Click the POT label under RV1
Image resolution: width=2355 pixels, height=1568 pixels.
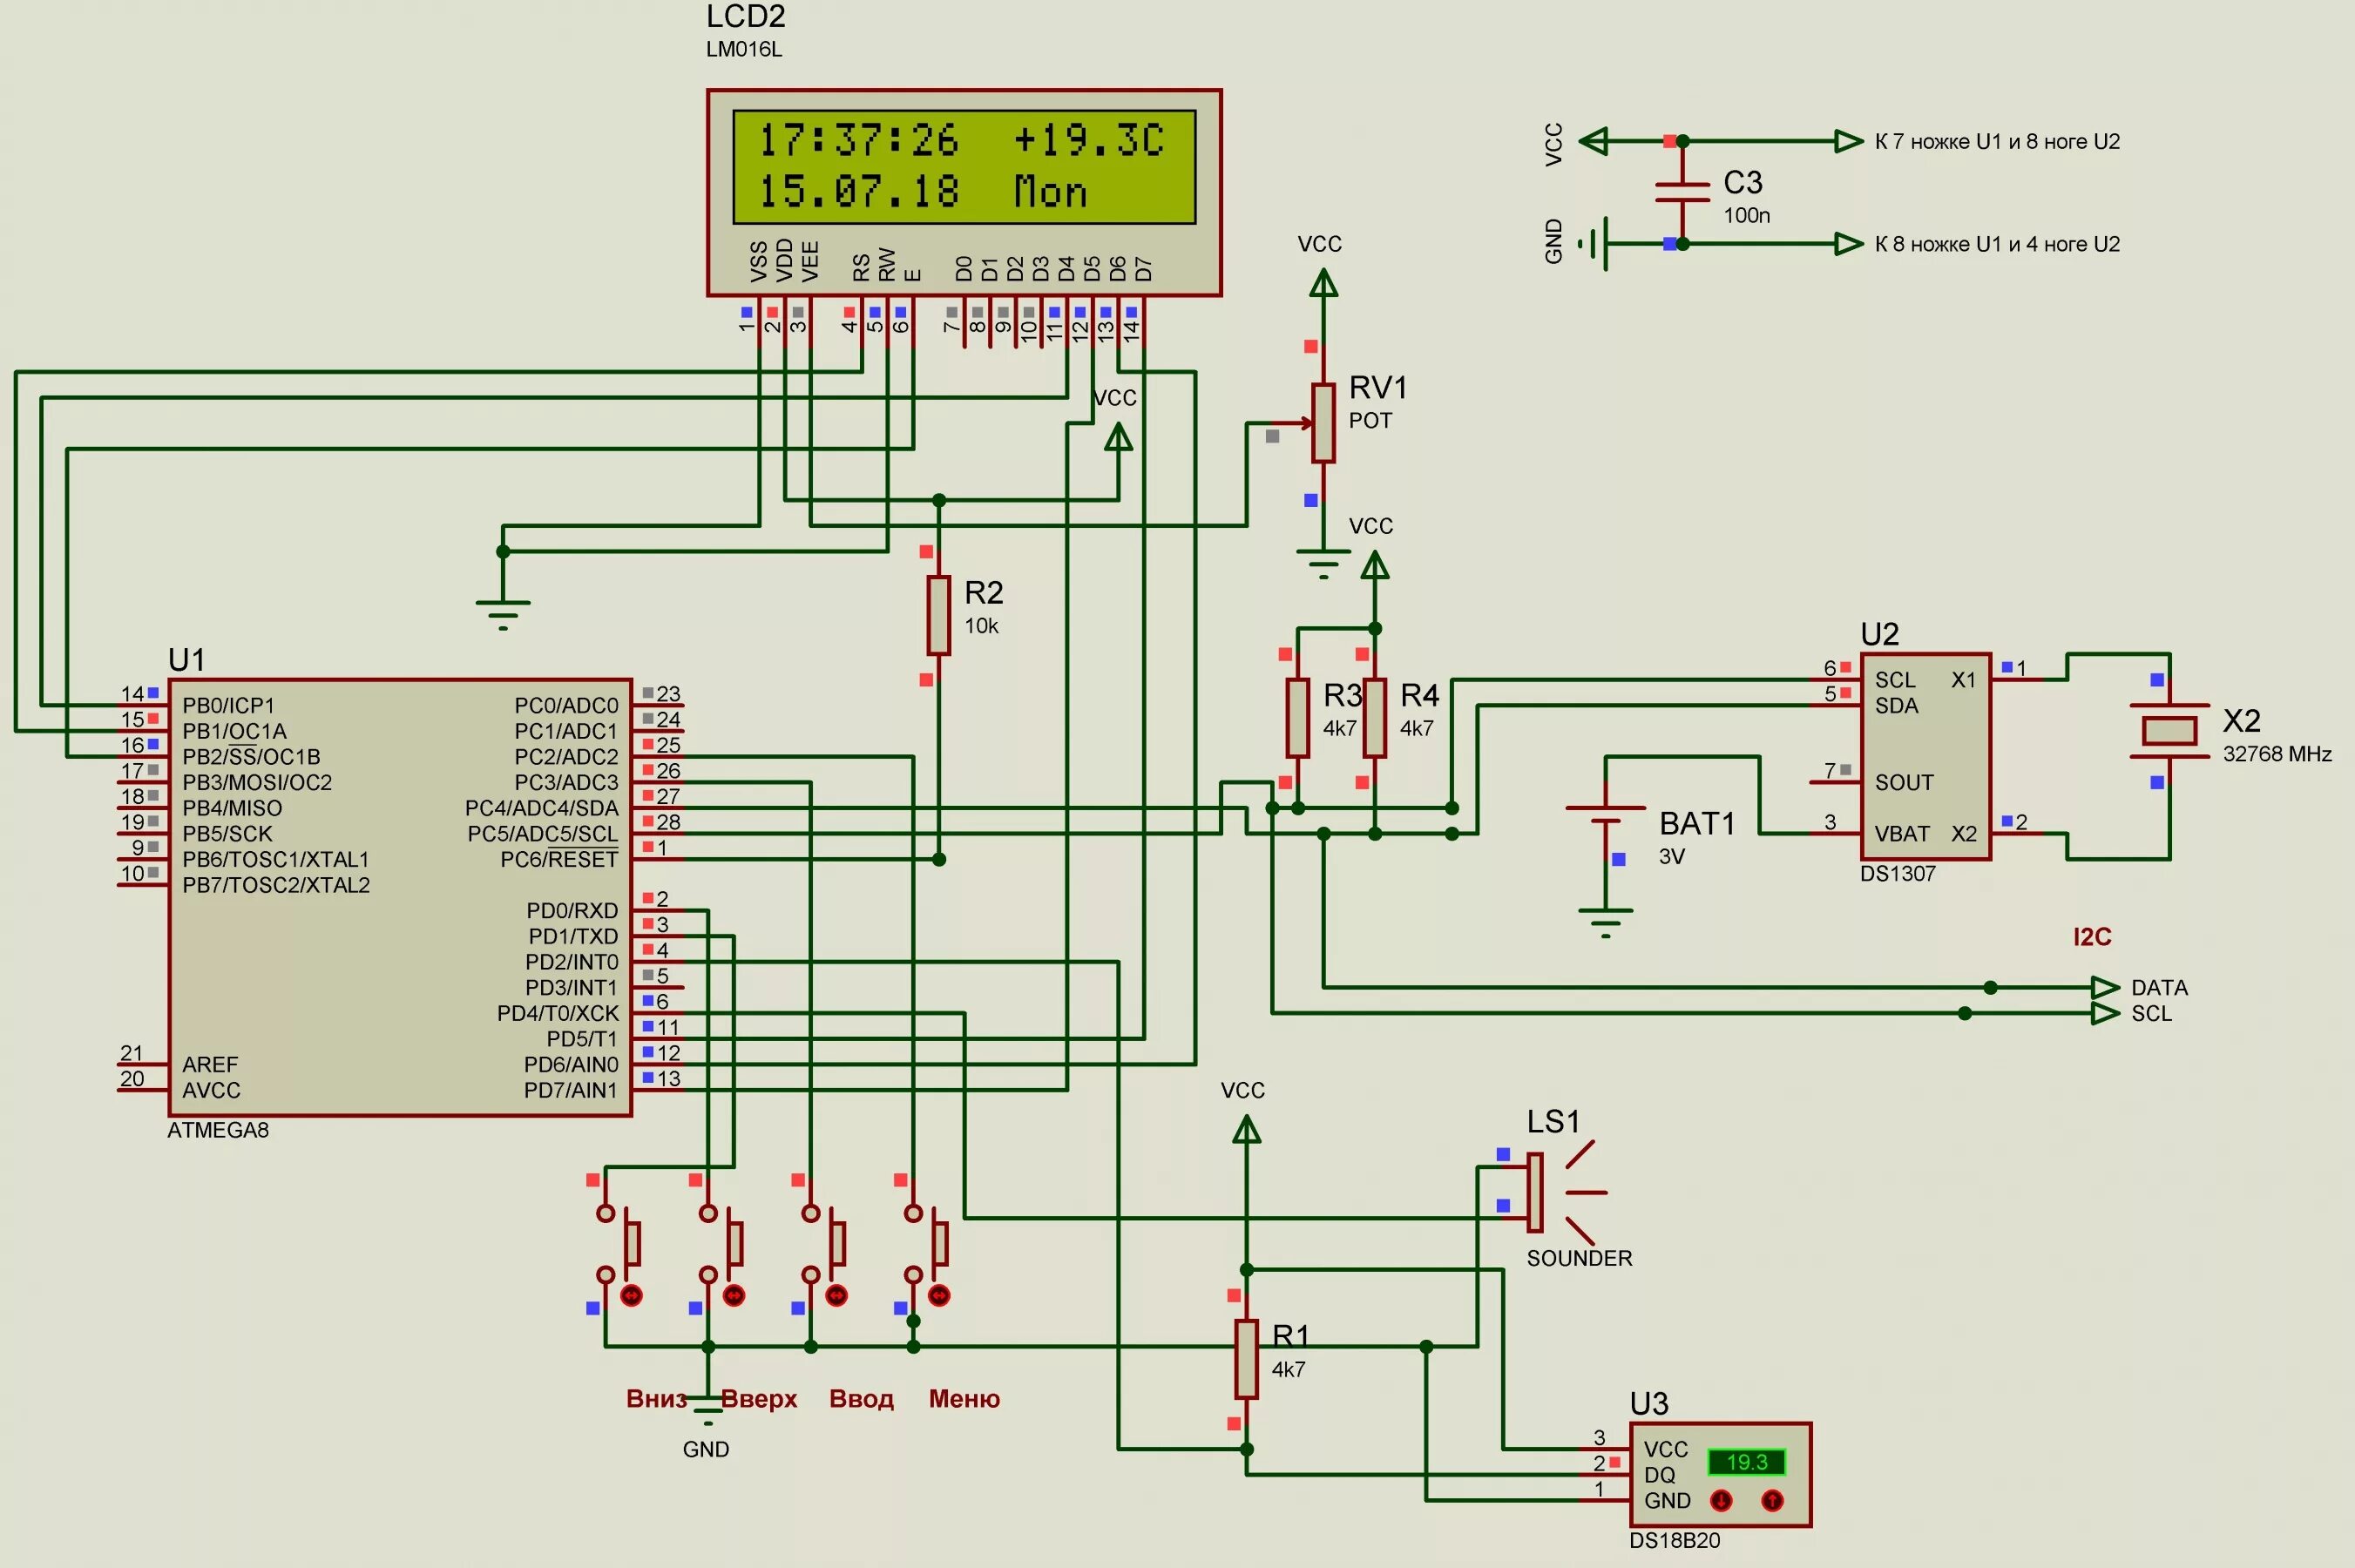[1370, 420]
